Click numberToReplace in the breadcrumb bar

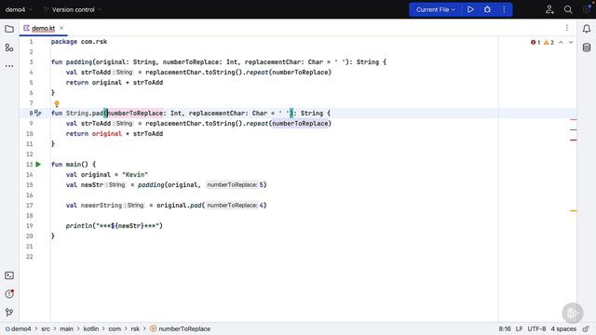coord(180,328)
